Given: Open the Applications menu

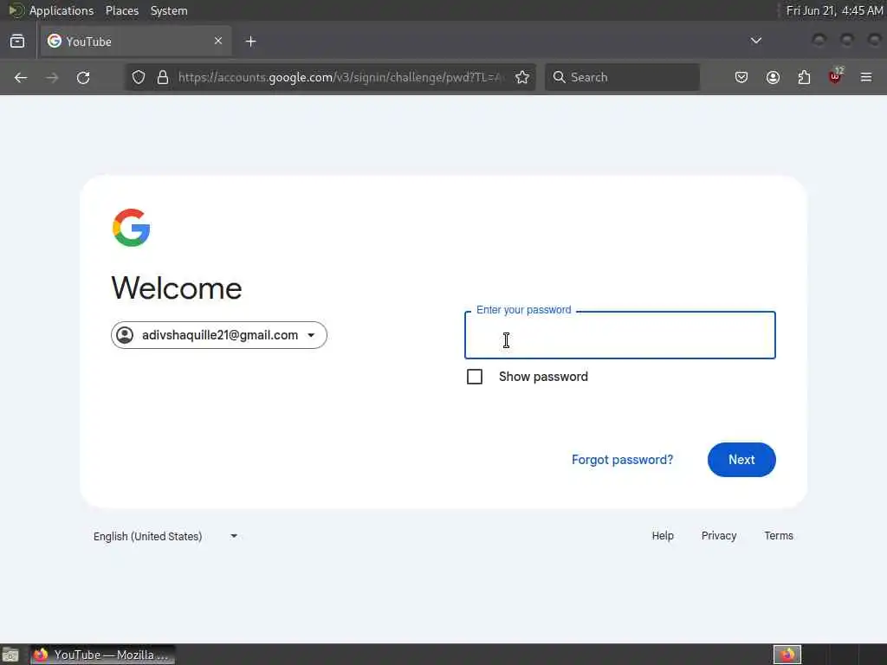Looking at the screenshot, I should (x=62, y=10).
